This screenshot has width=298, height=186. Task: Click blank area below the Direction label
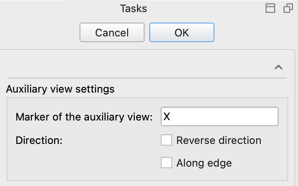click(61, 163)
